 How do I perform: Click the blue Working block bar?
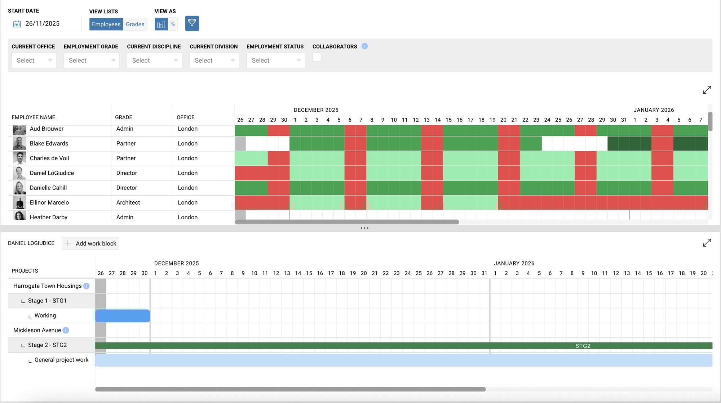123,316
